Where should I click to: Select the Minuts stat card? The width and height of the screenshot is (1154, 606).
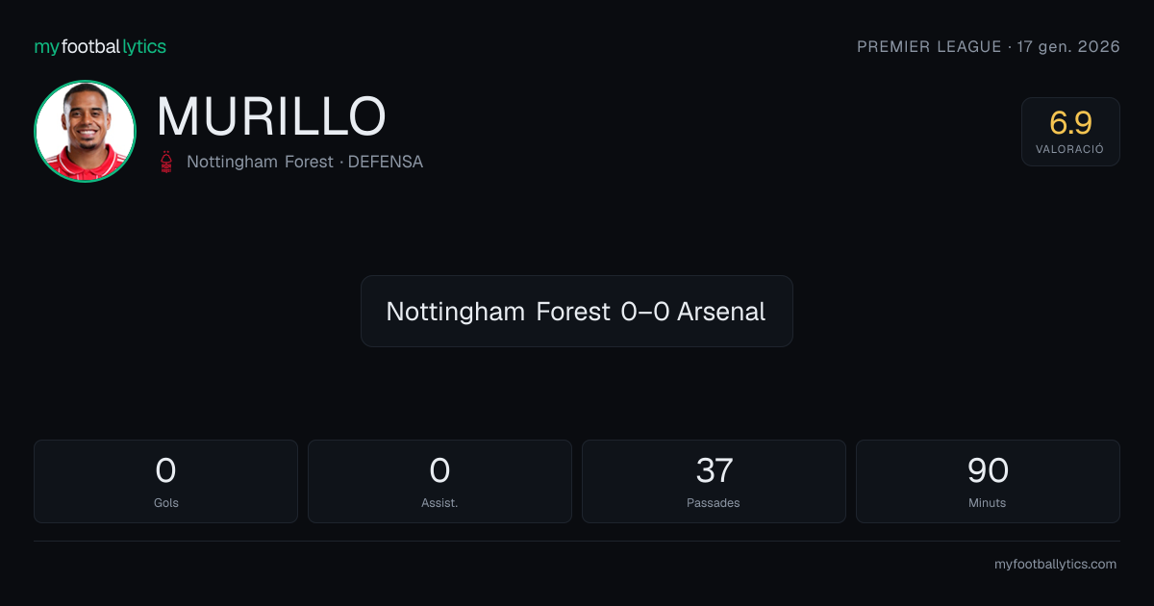pyautogui.click(x=988, y=481)
